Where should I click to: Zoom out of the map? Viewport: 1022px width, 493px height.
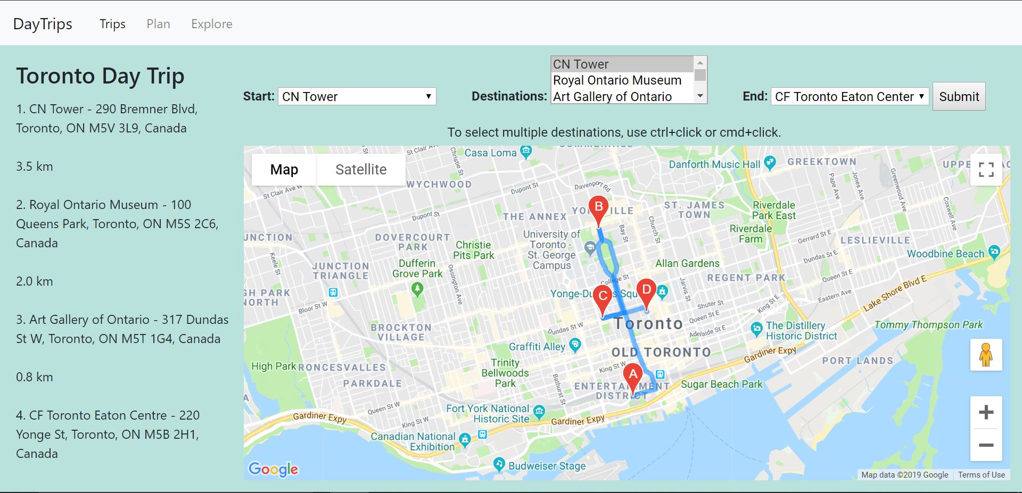pos(986,445)
